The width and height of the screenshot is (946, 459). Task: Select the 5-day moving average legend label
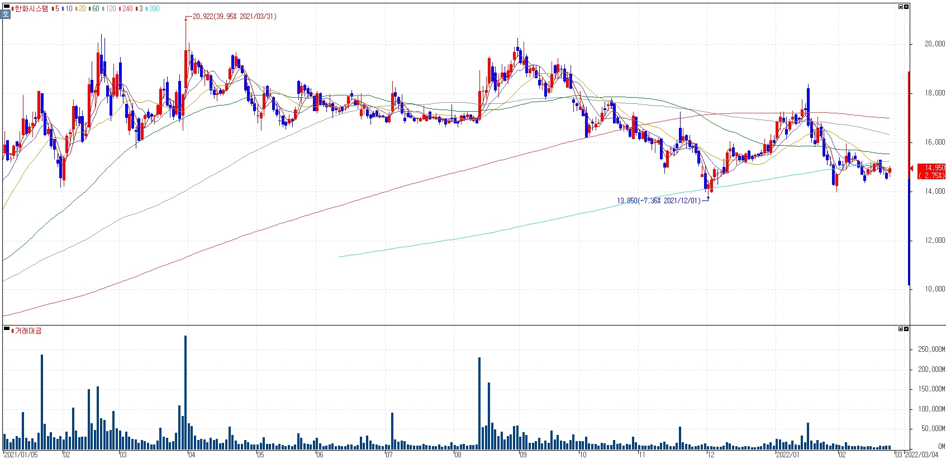coord(55,8)
